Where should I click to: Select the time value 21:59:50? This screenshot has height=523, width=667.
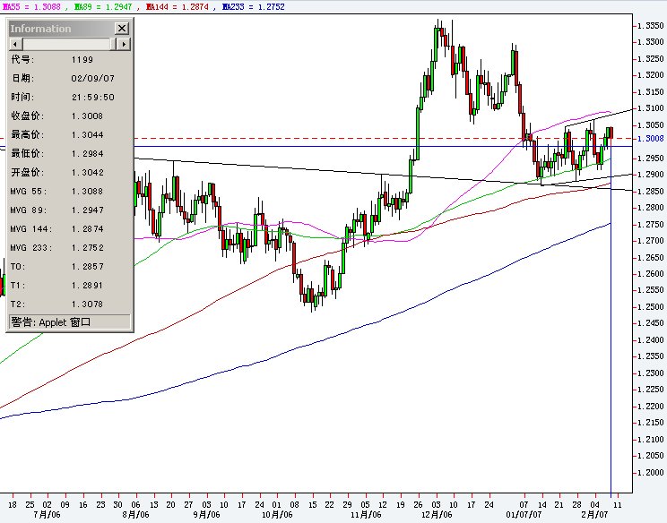point(92,98)
